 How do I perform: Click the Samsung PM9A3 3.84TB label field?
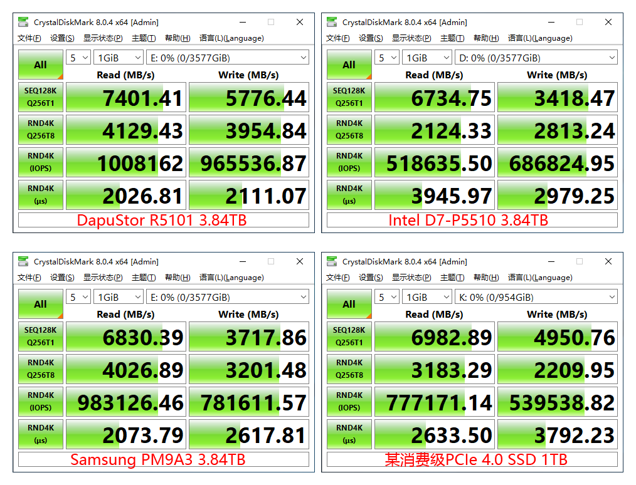pyautogui.click(x=164, y=459)
